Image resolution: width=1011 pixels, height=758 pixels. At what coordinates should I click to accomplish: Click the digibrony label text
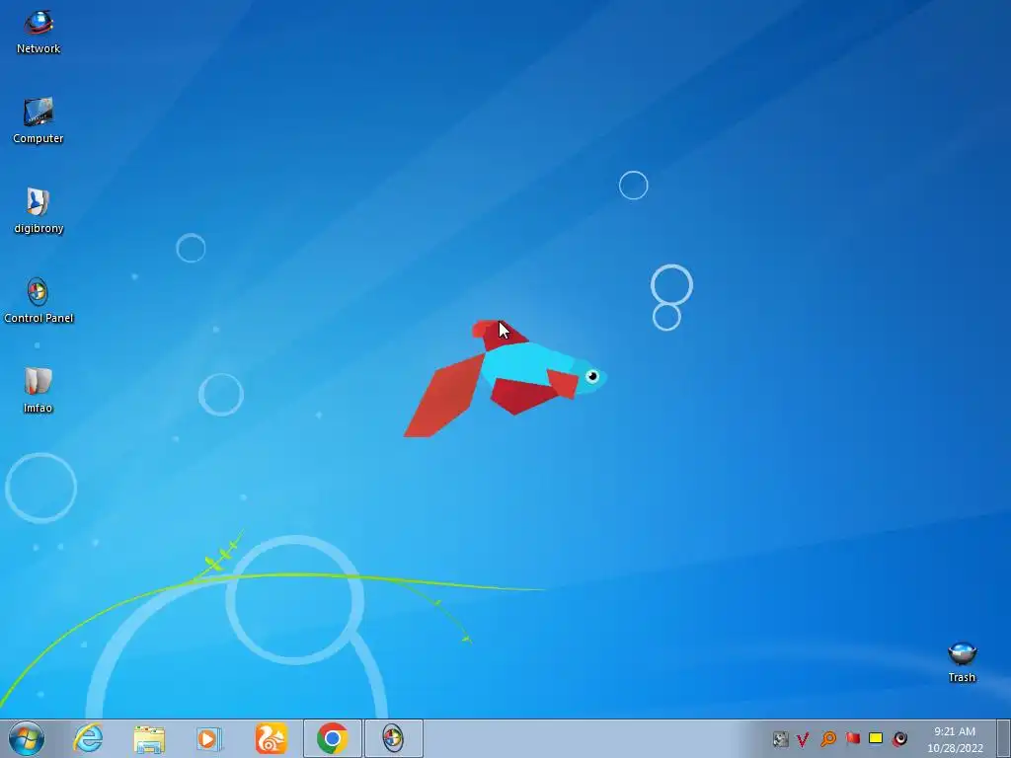pyautogui.click(x=39, y=228)
